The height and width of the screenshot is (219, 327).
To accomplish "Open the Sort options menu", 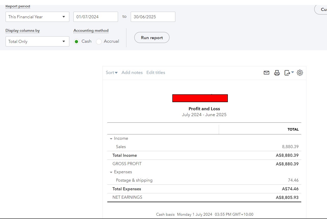I will click(x=111, y=72).
